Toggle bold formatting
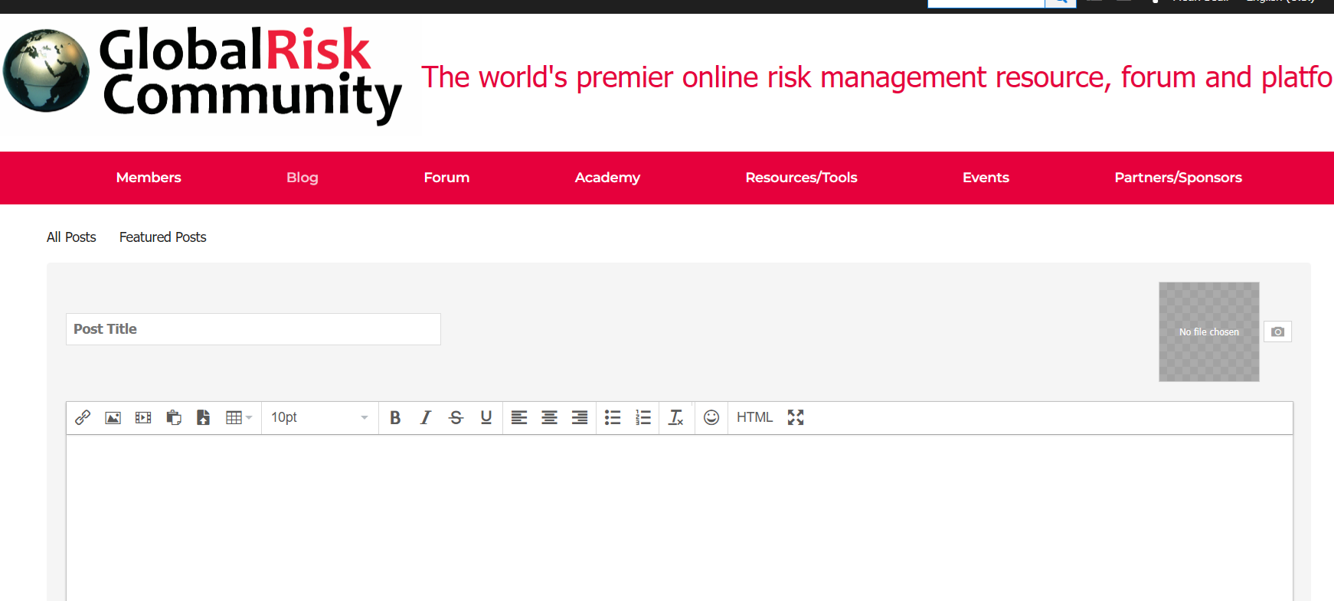 coord(395,417)
